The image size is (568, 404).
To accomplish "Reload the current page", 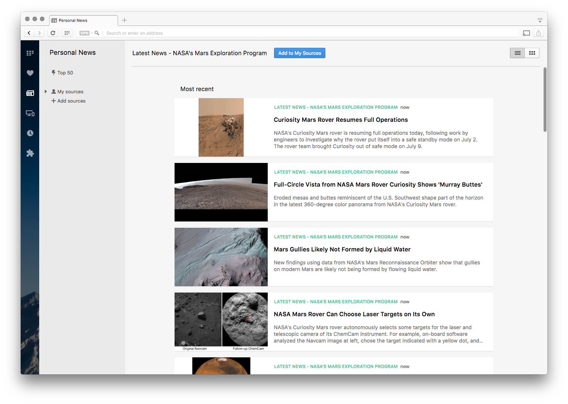I will coord(53,33).
